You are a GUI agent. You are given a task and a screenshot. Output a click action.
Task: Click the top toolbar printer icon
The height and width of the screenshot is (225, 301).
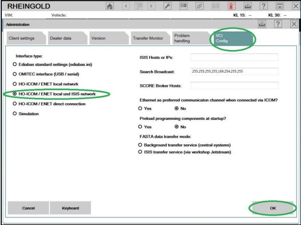(x=248, y=6)
